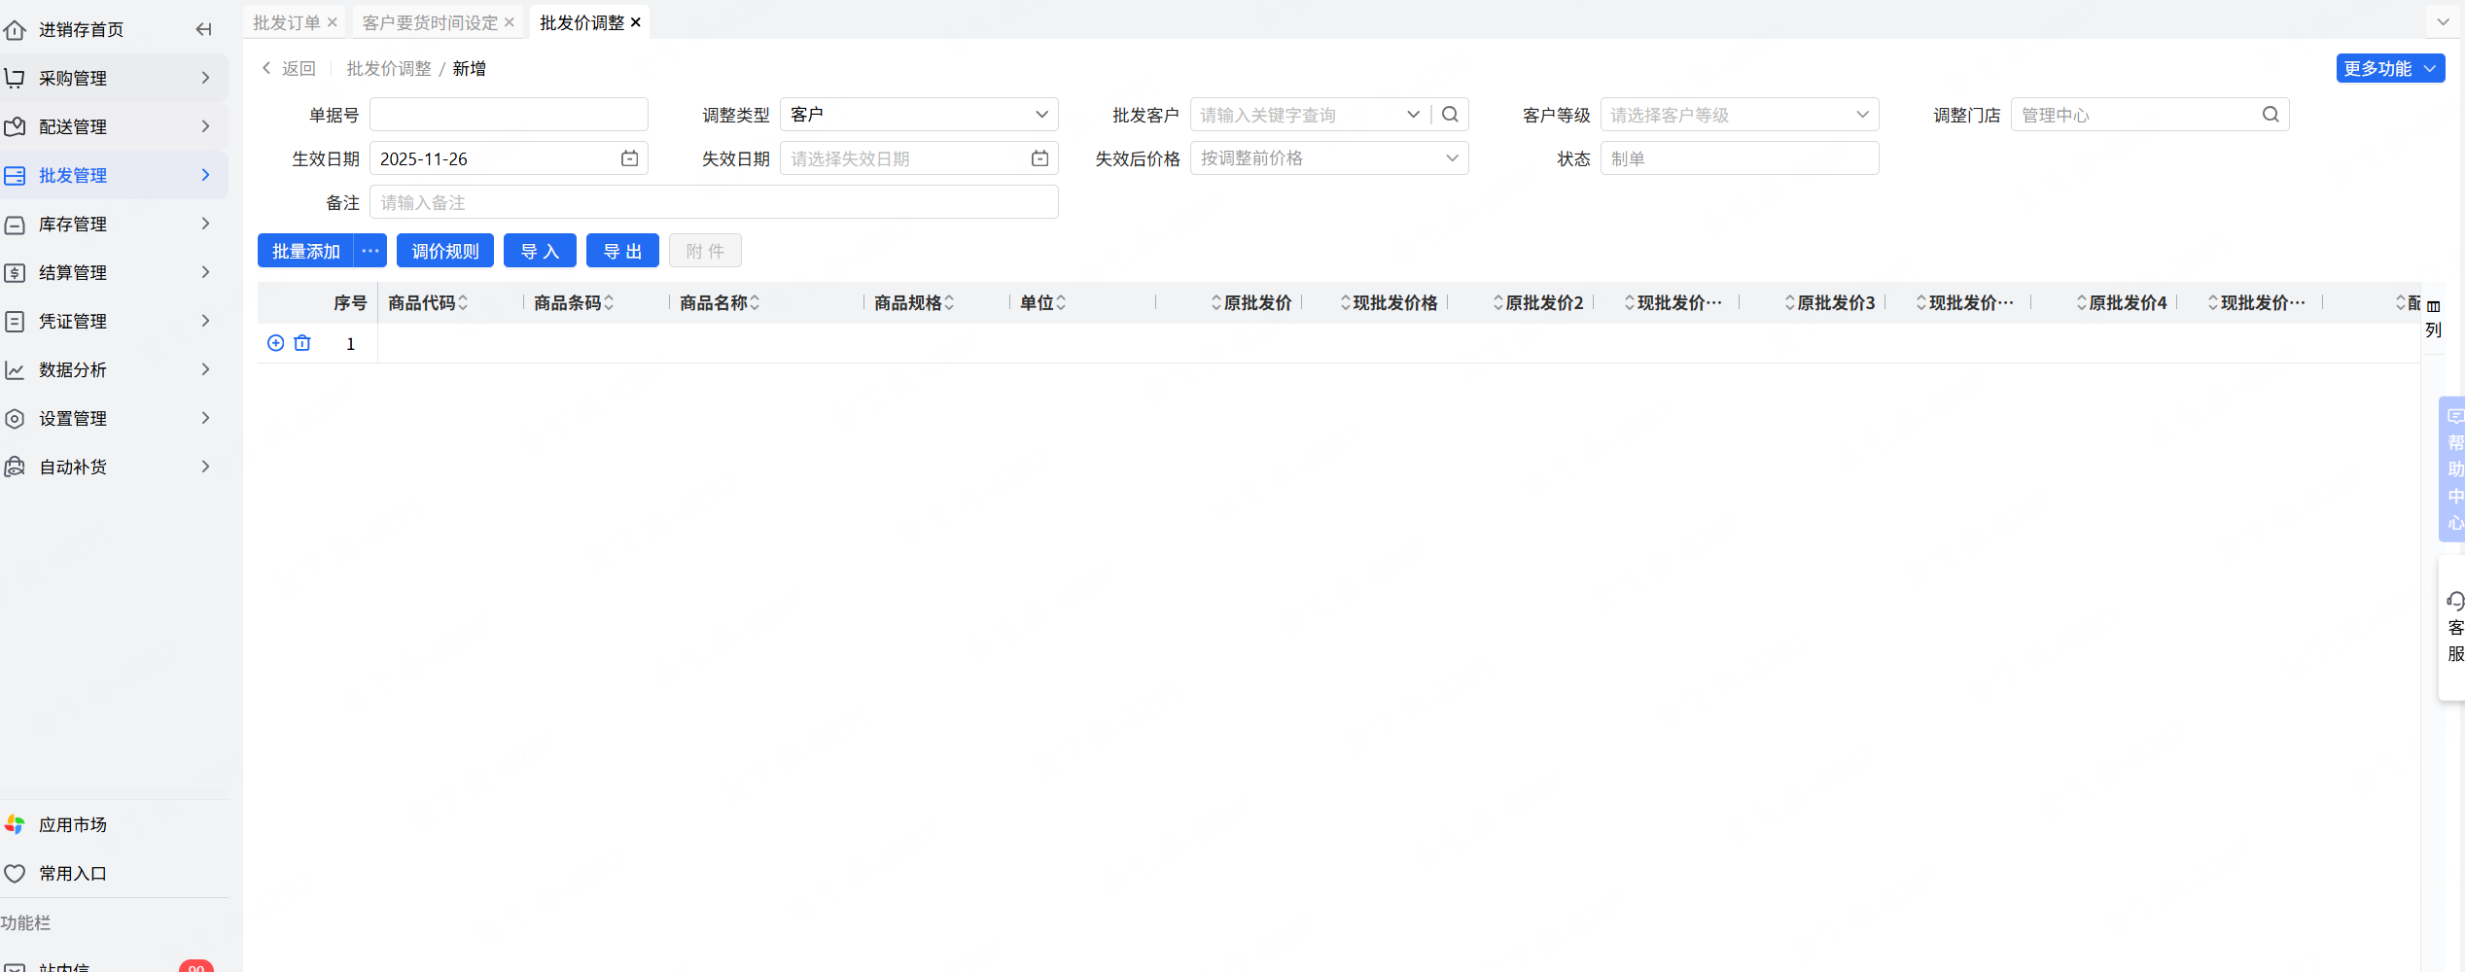The image size is (2465, 972).
Task: Open the 失效后价格 dropdown
Action: pyautogui.click(x=1329, y=158)
